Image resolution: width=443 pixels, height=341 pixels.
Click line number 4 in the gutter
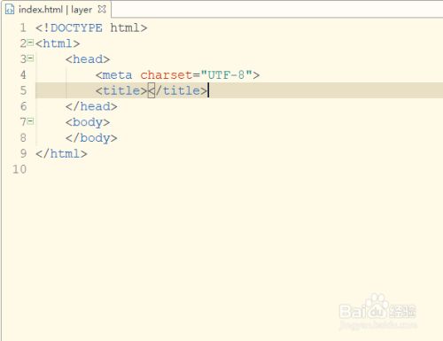pos(23,75)
